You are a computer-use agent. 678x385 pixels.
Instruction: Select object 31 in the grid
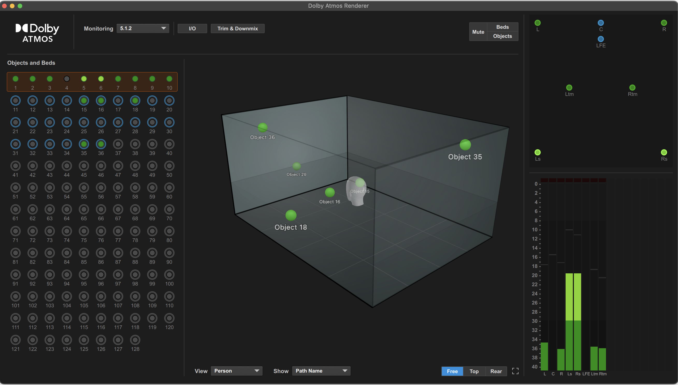[15, 144]
